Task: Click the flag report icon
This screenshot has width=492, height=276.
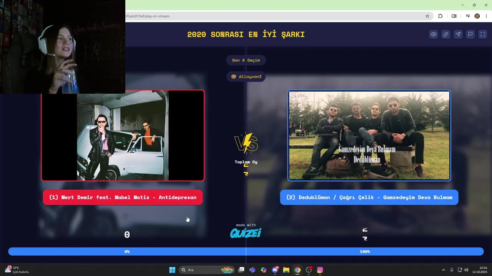Action: 470,34
